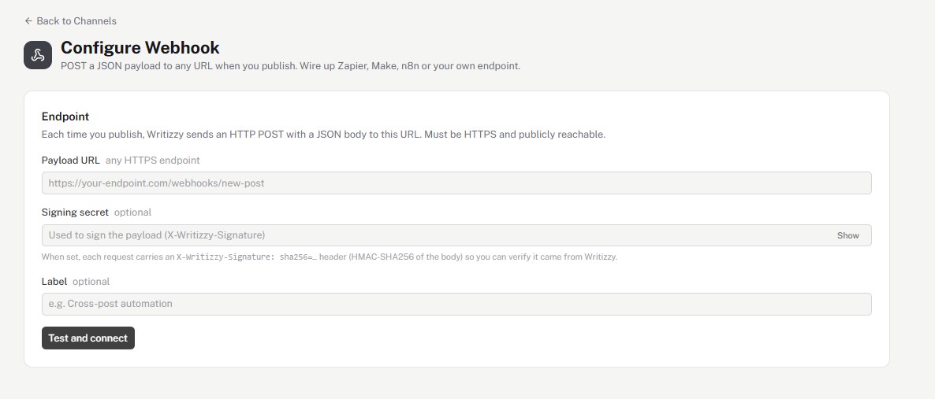
Task: Reveal the signing secret with Show
Action: (x=847, y=235)
